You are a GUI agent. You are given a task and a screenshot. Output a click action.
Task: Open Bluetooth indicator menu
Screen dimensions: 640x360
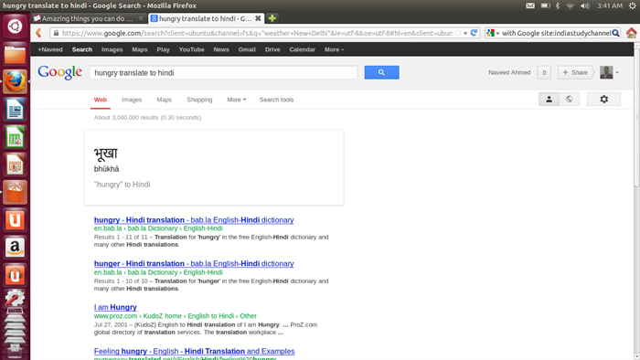[558, 5]
